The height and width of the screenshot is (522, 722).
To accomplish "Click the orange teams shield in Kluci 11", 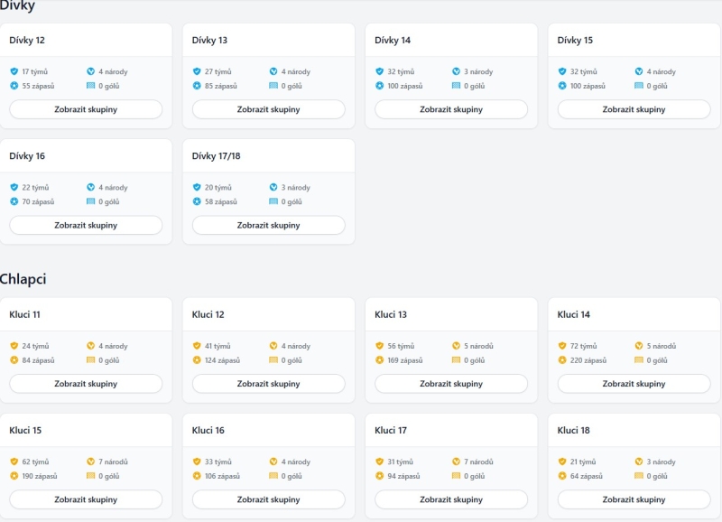I will coord(14,346).
